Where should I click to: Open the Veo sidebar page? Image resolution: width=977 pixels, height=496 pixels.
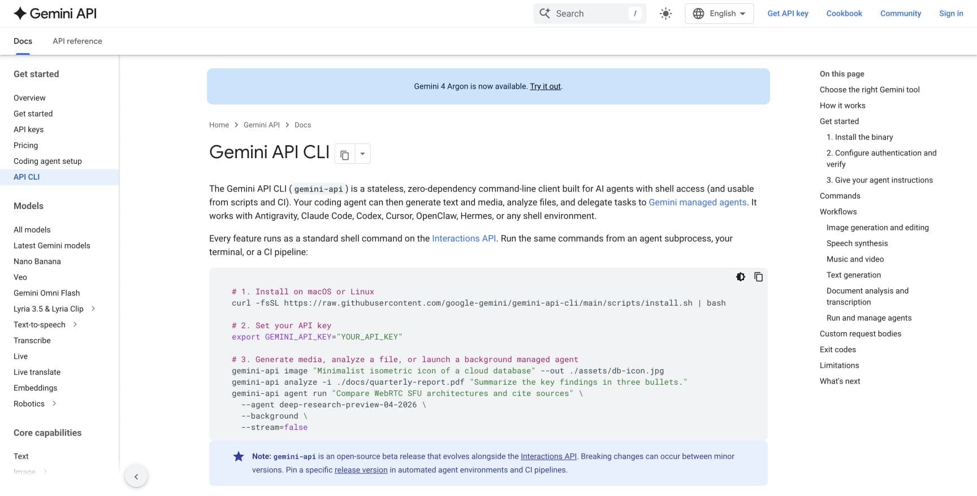tap(20, 277)
